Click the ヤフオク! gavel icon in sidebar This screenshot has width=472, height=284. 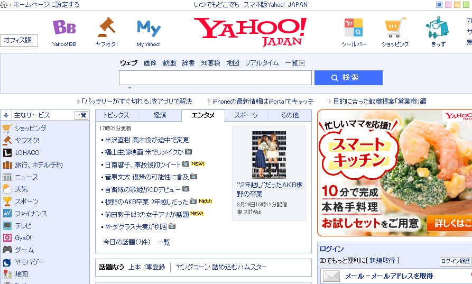(x=7, y=140)
